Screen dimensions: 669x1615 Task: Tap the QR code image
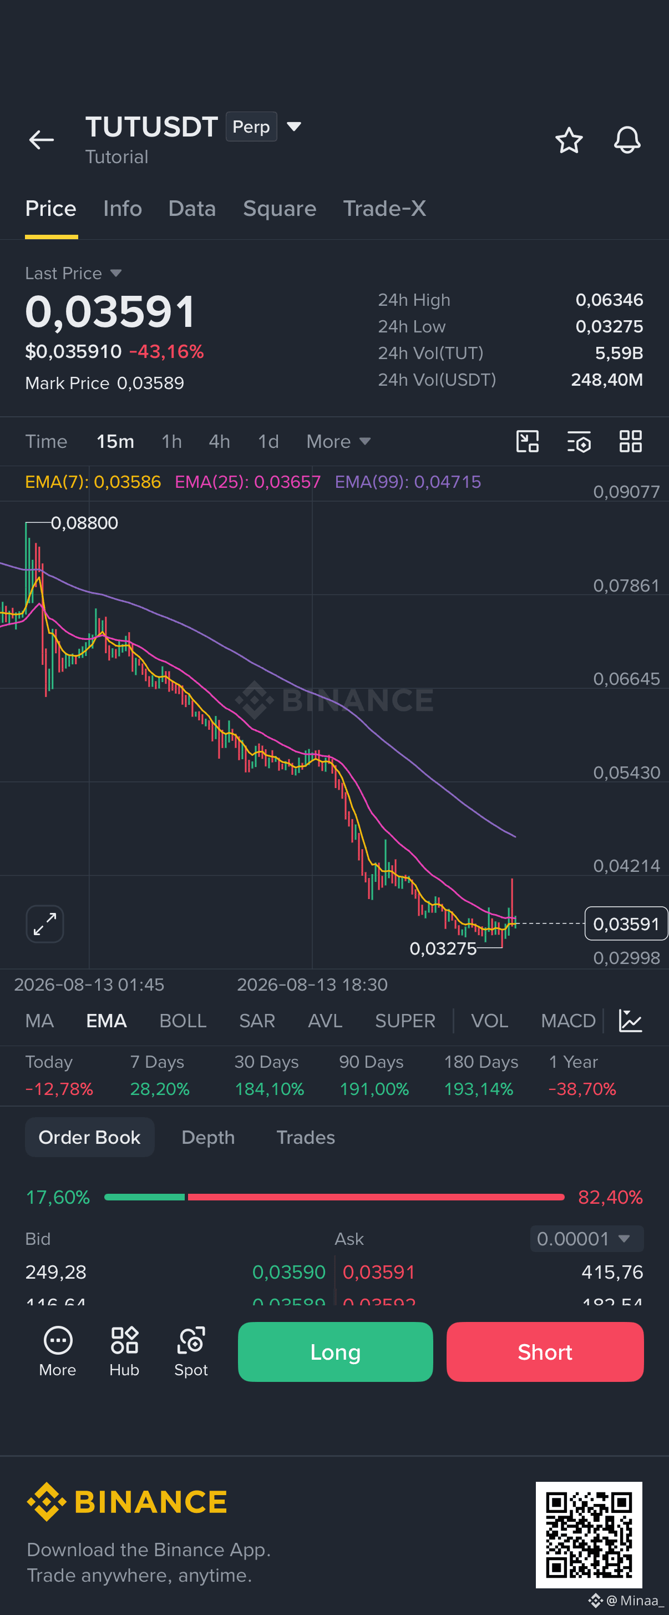tap(589, 1534)
